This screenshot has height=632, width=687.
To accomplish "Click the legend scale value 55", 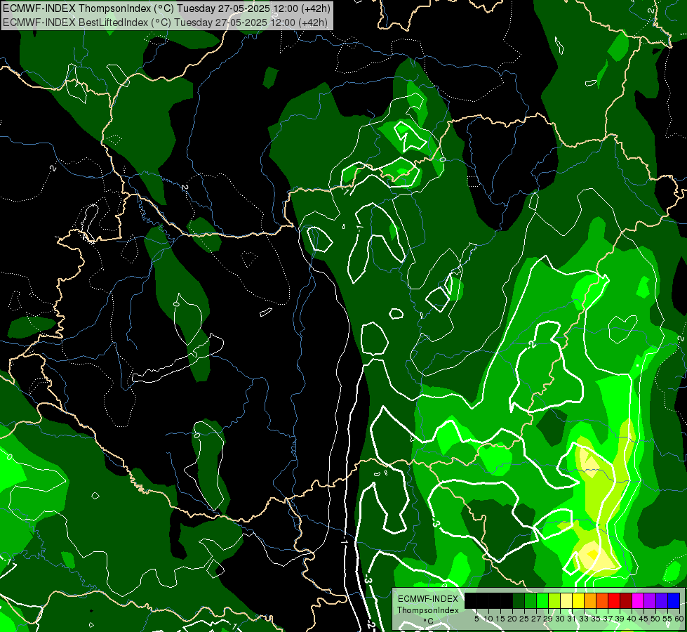I will [x=667, y=619].
